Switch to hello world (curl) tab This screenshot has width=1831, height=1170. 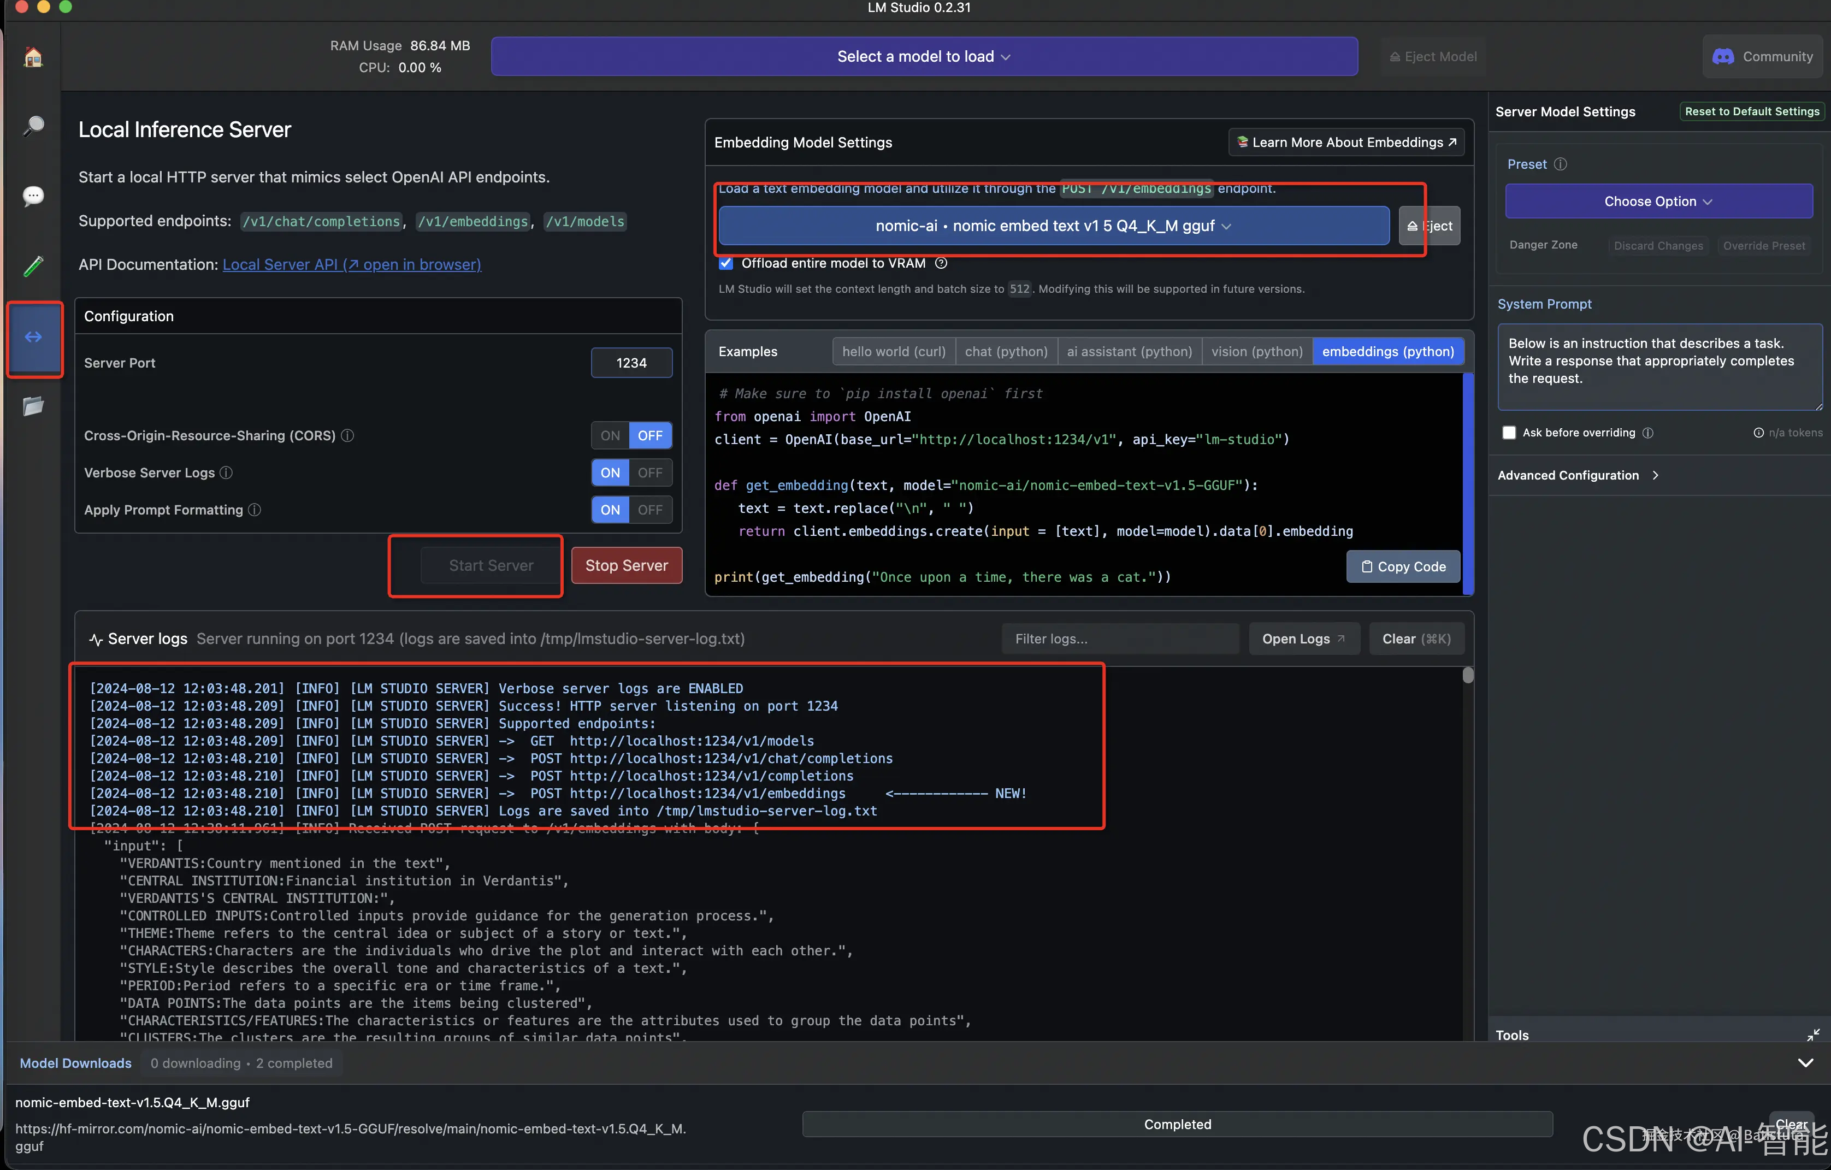point(894,351)
